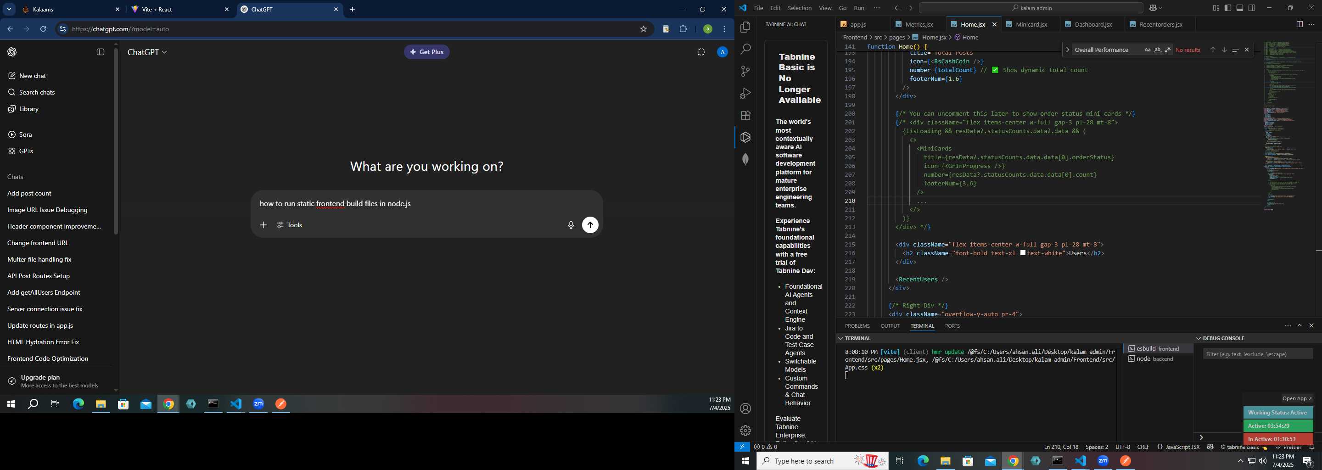Open the File menu in VS Code
The height and width of the screenshot is (470, 1322).
tap(758, 8)
